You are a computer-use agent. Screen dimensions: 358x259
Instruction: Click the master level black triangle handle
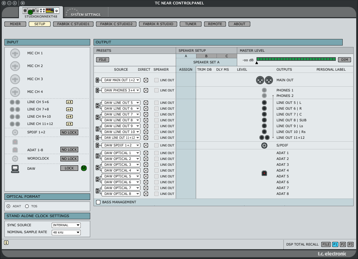point(256,63)
